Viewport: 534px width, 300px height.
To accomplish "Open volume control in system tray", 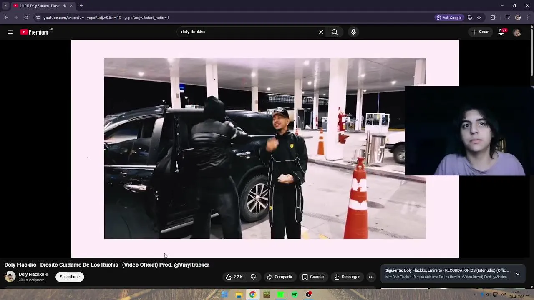I will pyautogui.click(x=488, y=295).
